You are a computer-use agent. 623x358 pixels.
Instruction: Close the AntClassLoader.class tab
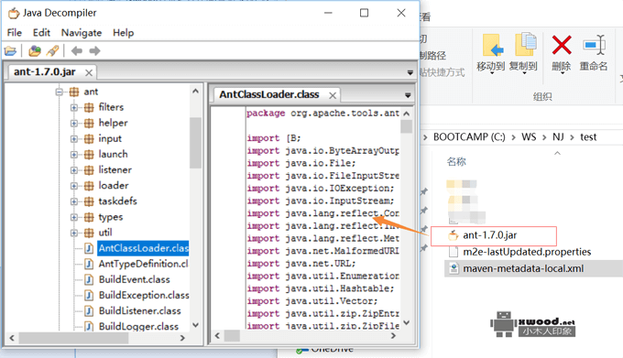coord(333,95)
